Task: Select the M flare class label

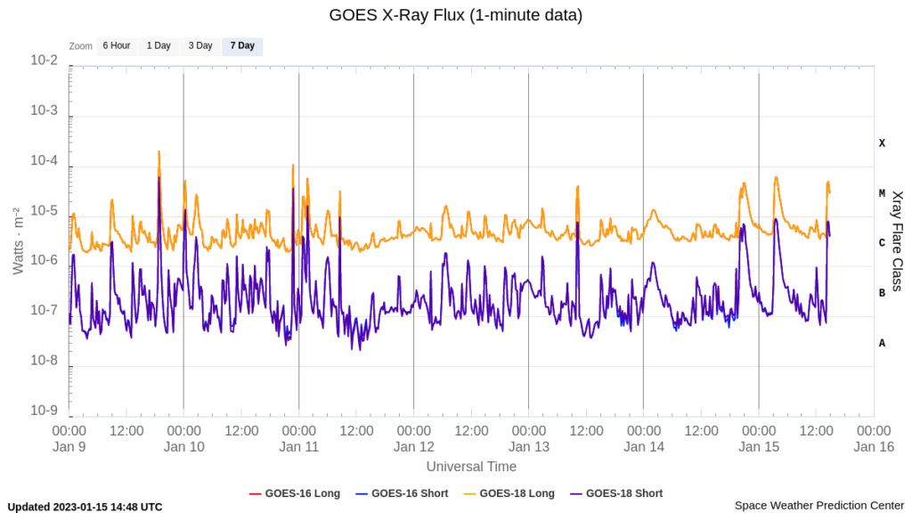Action: coord(882,193)
